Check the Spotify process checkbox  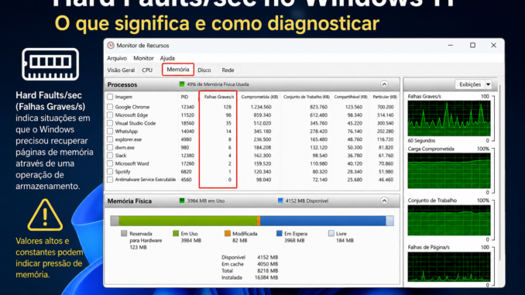coord(110,171)
